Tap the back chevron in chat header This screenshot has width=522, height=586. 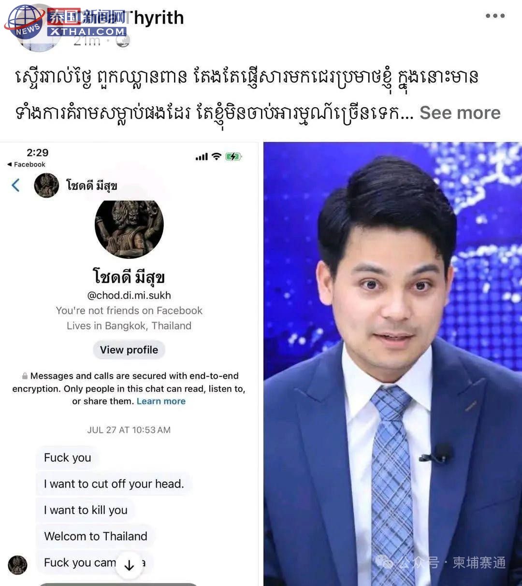pyautogui.click(x=16, y=185)
